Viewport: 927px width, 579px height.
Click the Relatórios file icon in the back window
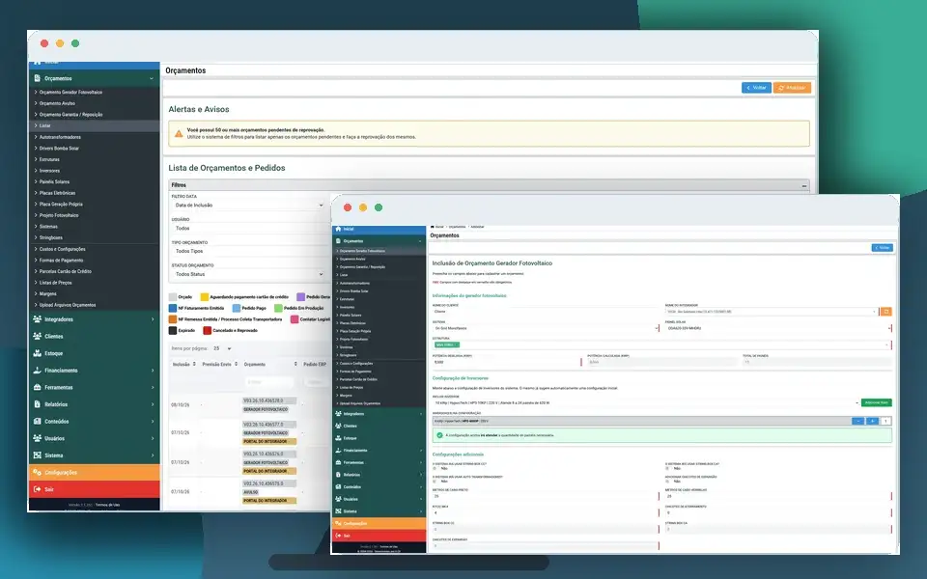click(38, 404)
